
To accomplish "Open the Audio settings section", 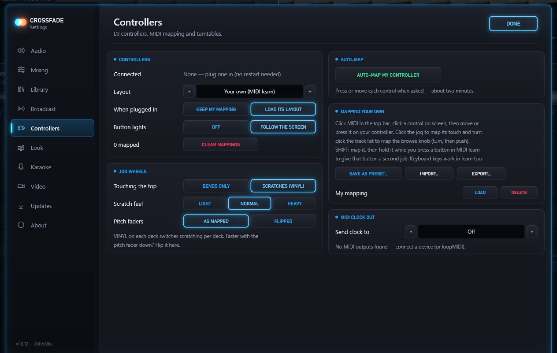I will coord(52,51).
